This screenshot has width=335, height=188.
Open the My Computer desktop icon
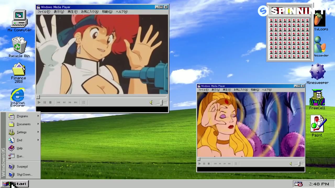pyautogui.click(x=19, y=20)
